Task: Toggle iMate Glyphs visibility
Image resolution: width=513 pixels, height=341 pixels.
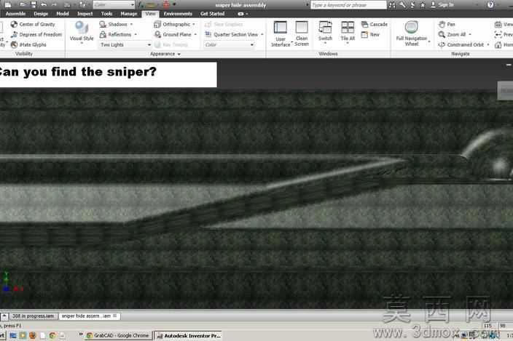Action: pyautogui.click(x=28, y=44)
